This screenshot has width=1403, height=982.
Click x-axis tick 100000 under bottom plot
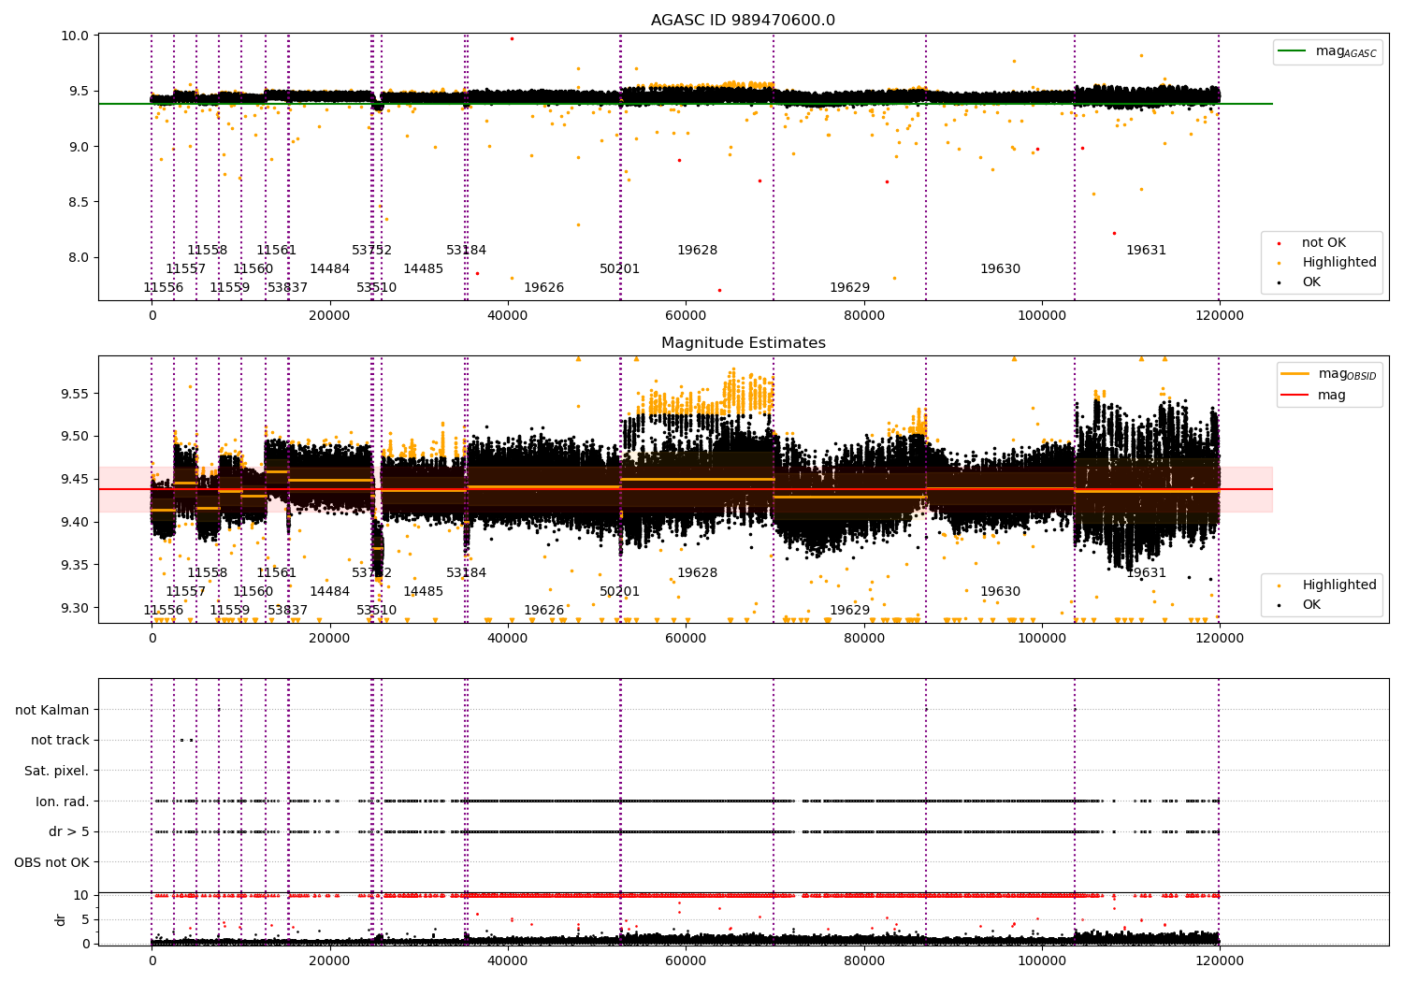coord(1042,960)
